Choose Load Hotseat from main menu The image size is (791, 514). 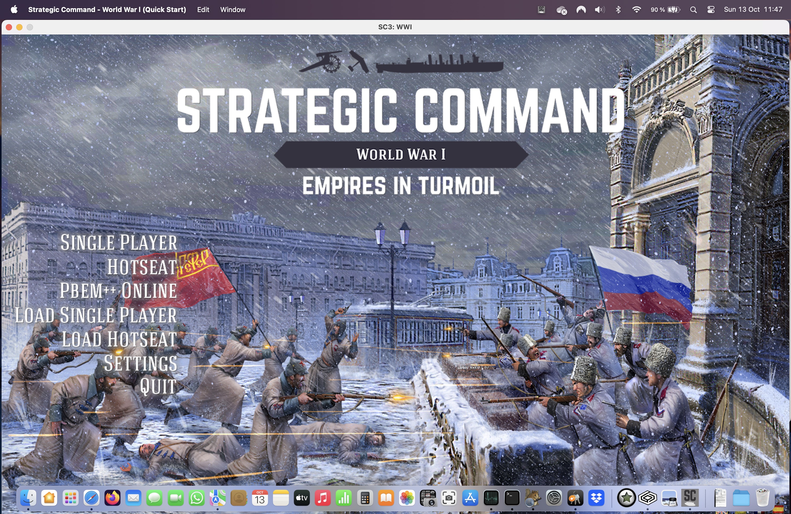(119, 339)
